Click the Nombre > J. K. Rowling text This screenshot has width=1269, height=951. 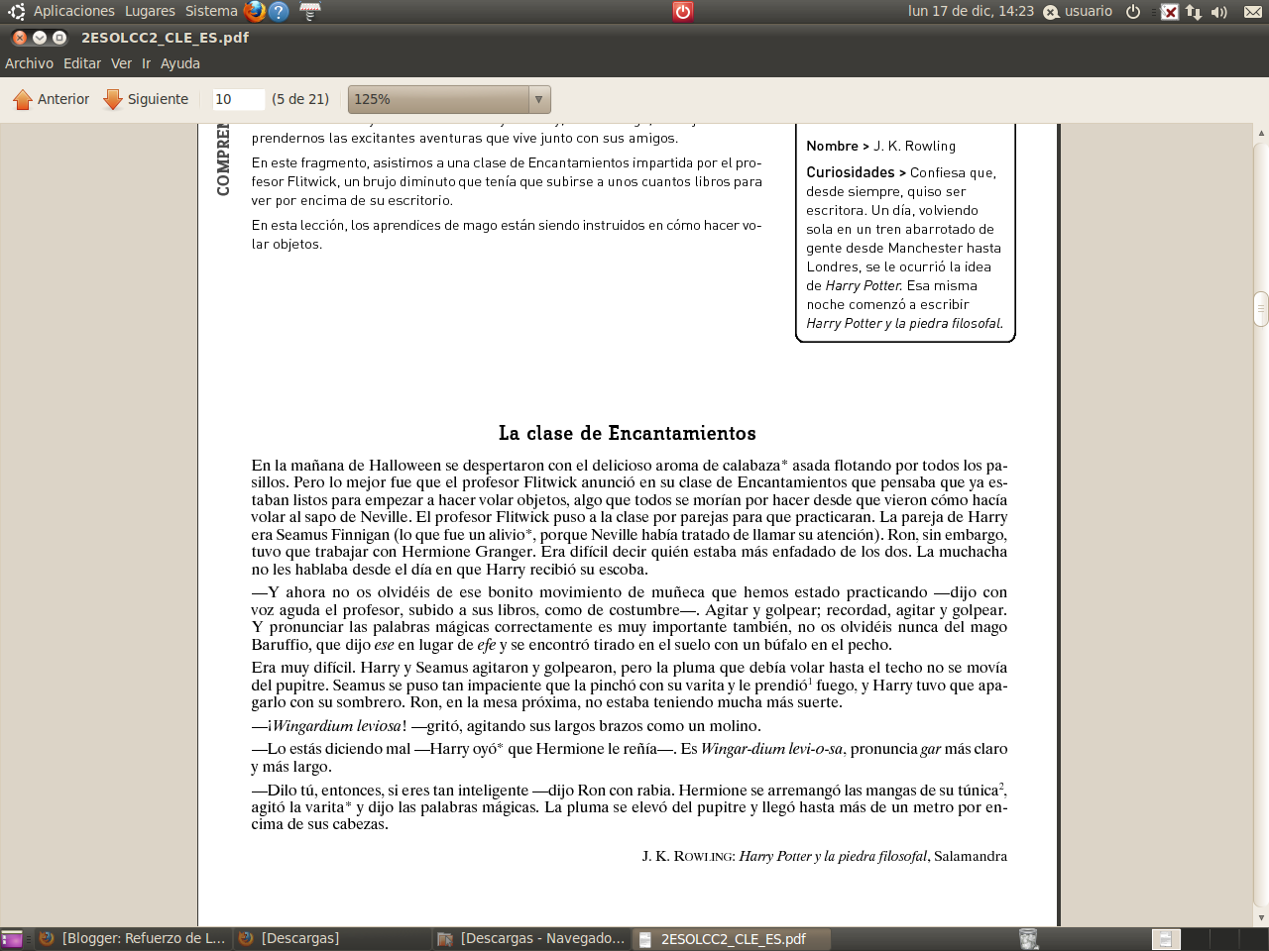(881, 146)
